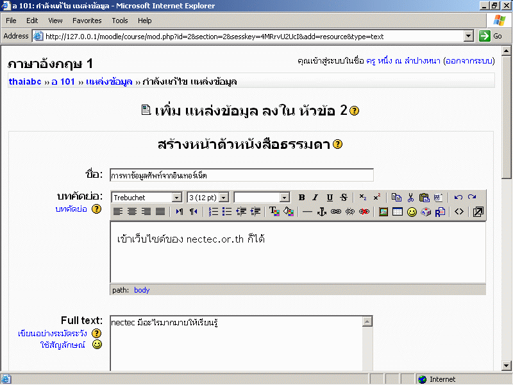Click the resource name text field

241,175
